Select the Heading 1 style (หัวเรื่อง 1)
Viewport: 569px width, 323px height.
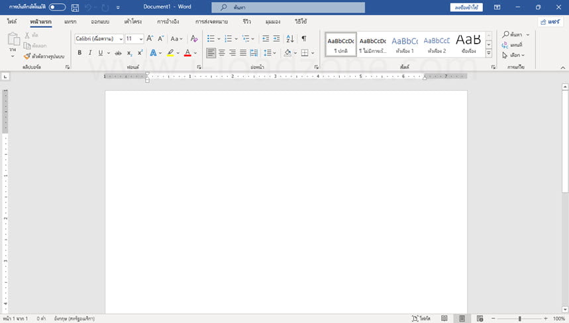pyautogui.click(x=405, y=44)
